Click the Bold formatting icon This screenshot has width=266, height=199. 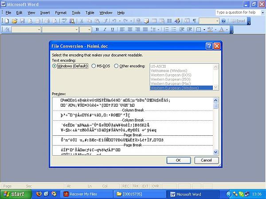[x=97, y=30]
